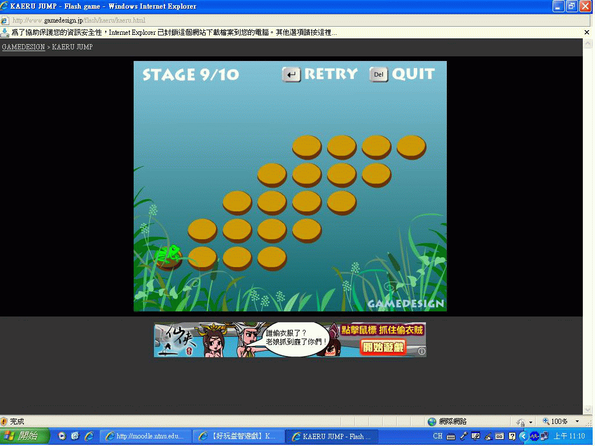595x446 pixels.
Task: Click the info icon on the ad banner
Action: click(x=422, y=351)
